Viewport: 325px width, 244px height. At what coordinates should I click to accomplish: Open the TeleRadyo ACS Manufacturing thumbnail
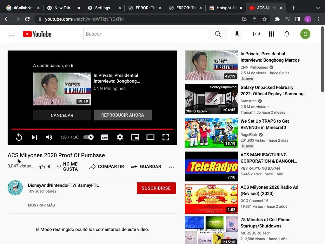pyautogui.click(x=211, y=166)
